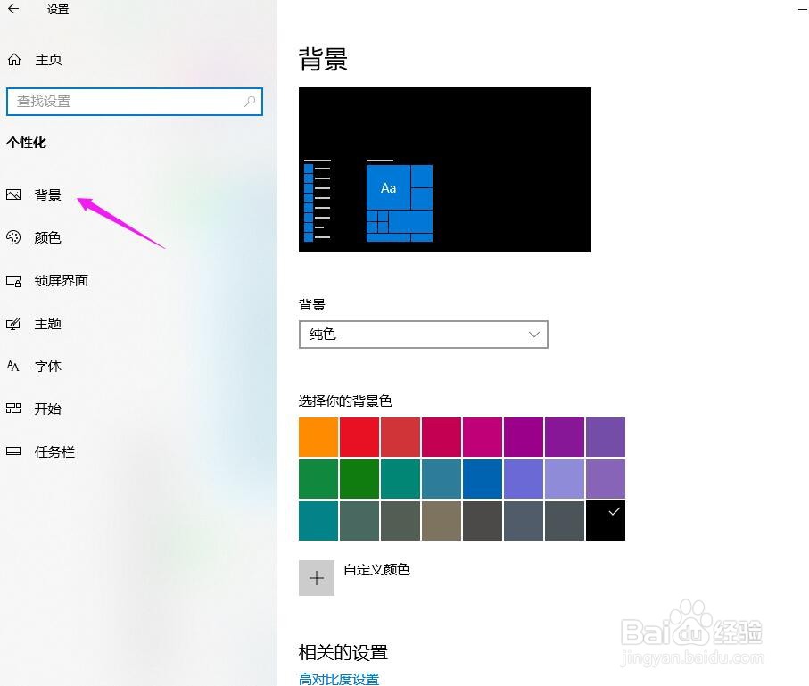
Task: Pick the periwinkle sixth swatch, row two
Action: point(524,479)
